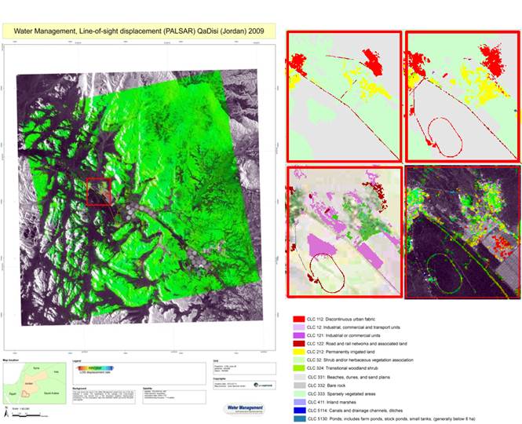Click the yellow CLC 212 irrigated land swatch
522x424 pixels.
tap(298, 352)
